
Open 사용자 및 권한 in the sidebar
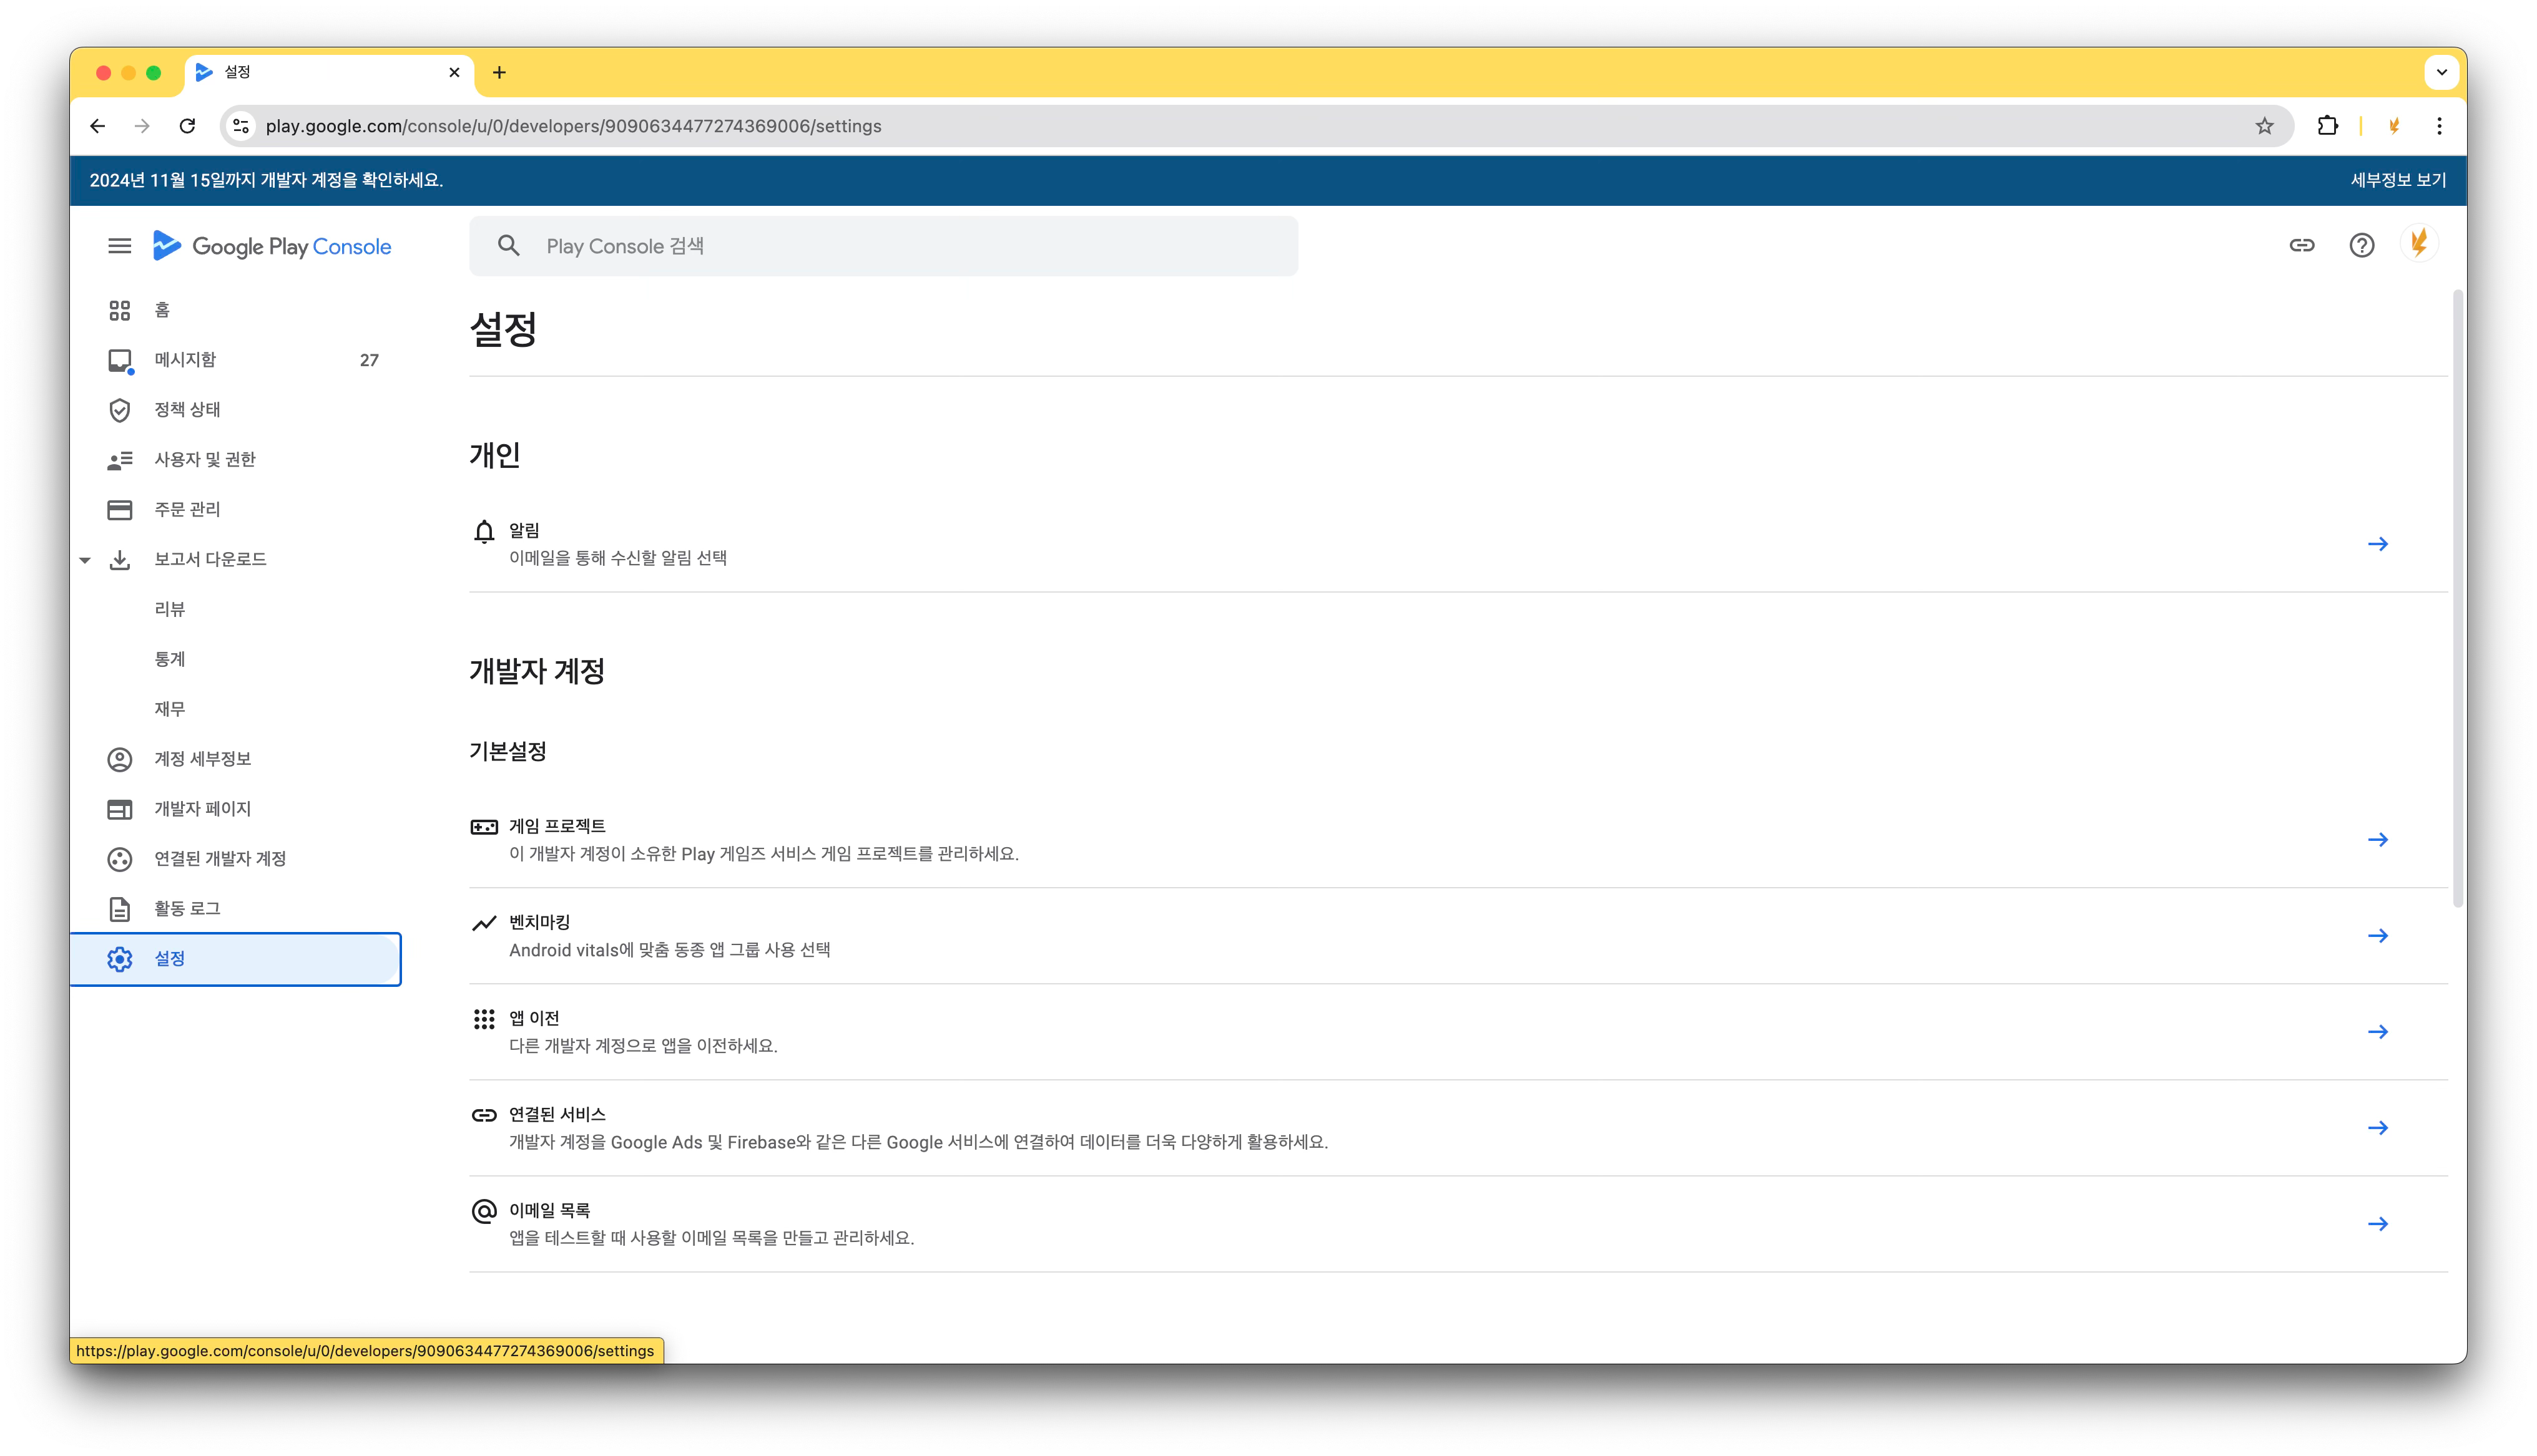tap(204, 460)
